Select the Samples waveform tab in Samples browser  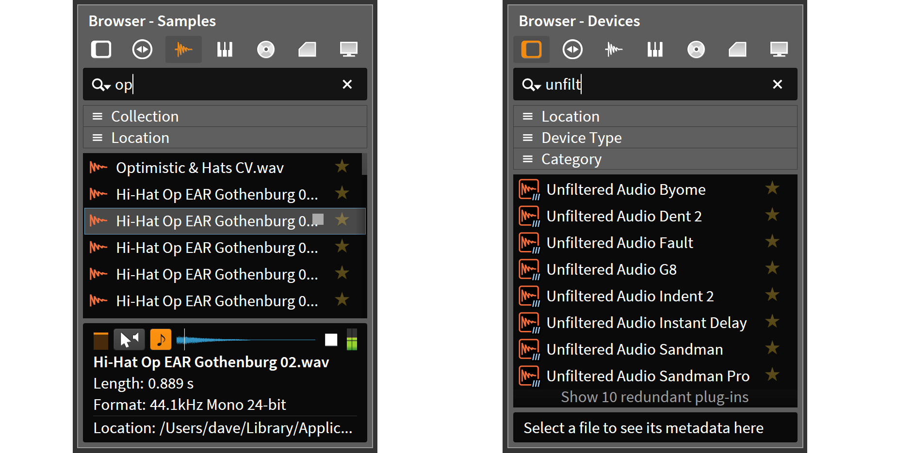click(183, 49)
